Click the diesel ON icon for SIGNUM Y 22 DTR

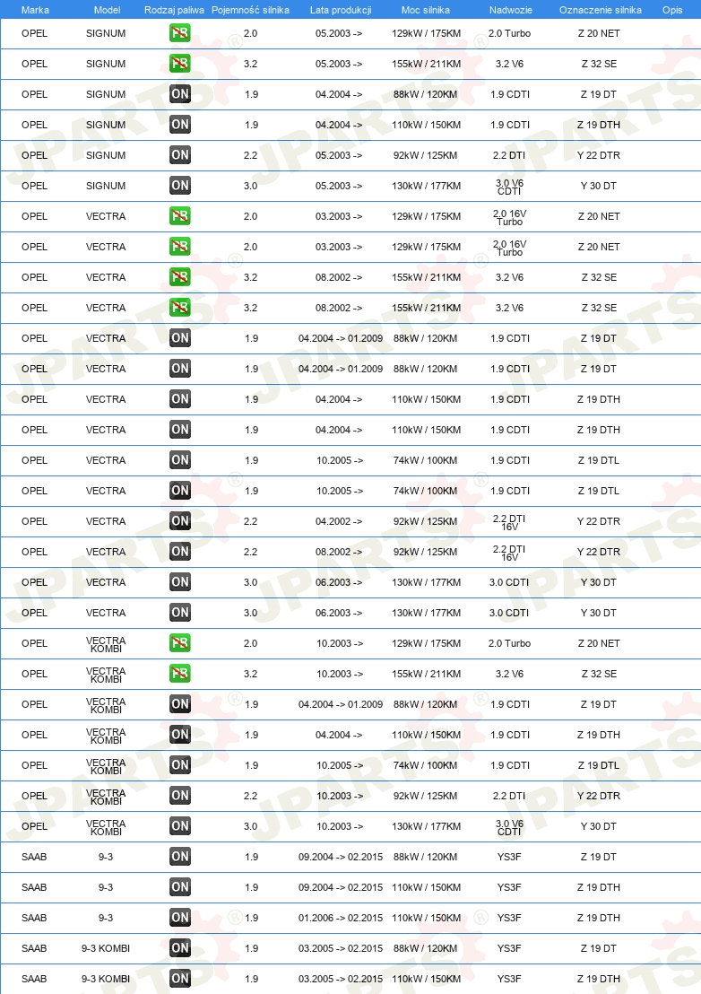[x=180, y=154]
